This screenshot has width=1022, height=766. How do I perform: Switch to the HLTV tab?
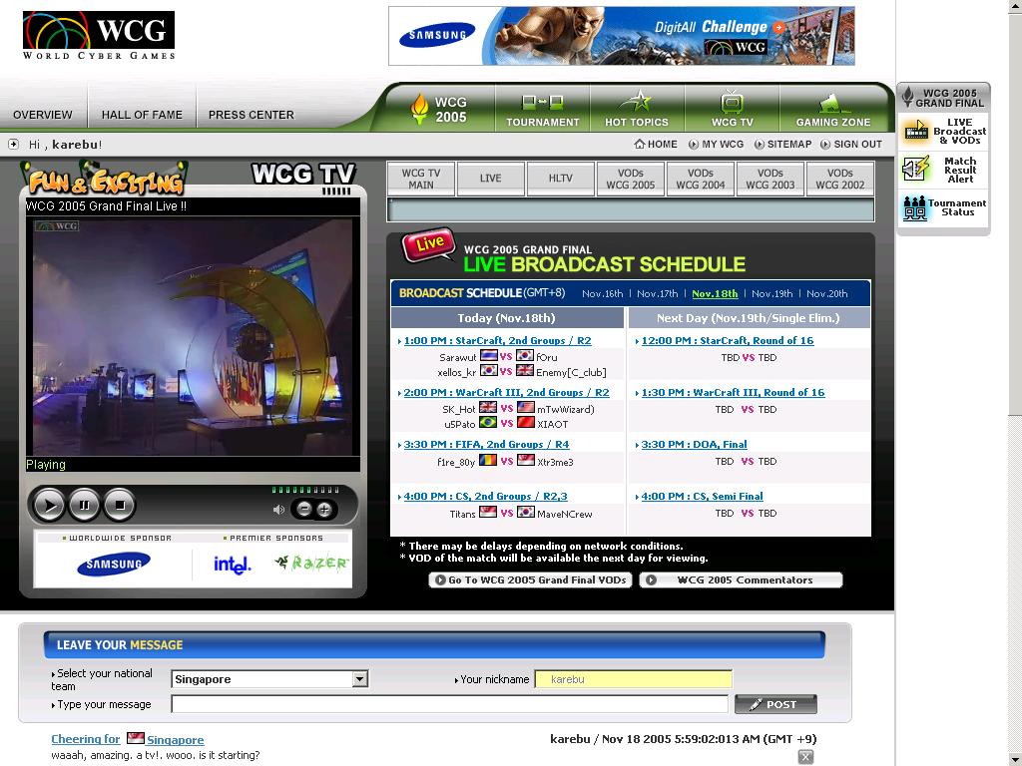click(x=561, y=180)
